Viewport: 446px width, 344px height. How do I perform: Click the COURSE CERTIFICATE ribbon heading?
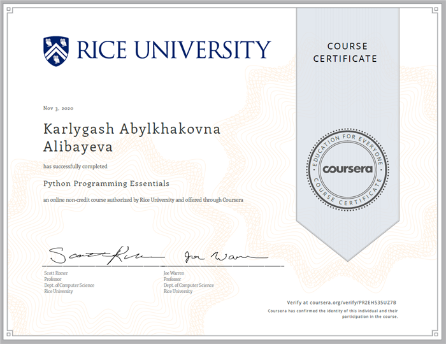(347, 52)
